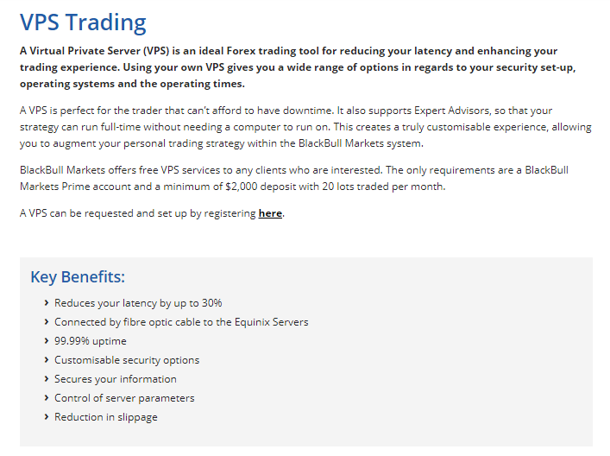Click the 'Control of server parameters' text
The width and height of the screenshot is (610, 456).
click(x=124, y=398)
